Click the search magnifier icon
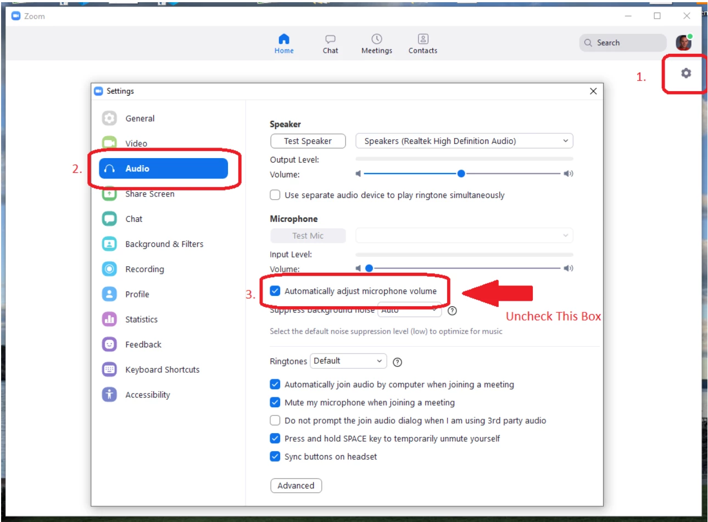708x522 pixels. (x=588, y=43)
